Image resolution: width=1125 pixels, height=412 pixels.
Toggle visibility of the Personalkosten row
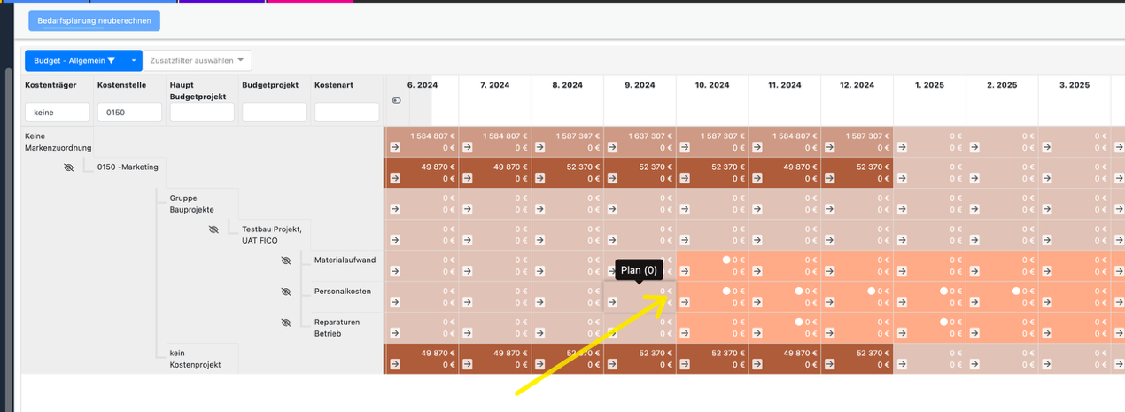tap(285, 292)
